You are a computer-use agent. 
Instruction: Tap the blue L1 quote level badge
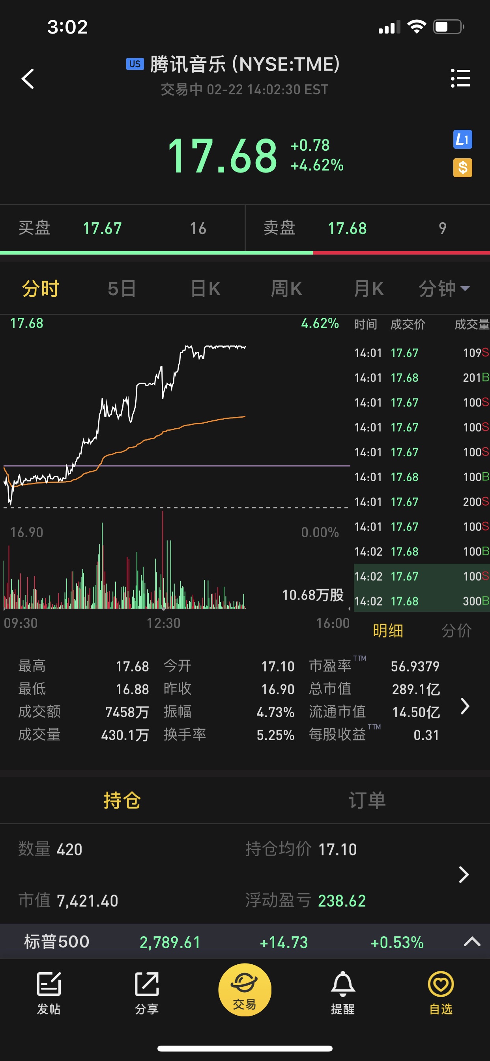coord(462,140)
